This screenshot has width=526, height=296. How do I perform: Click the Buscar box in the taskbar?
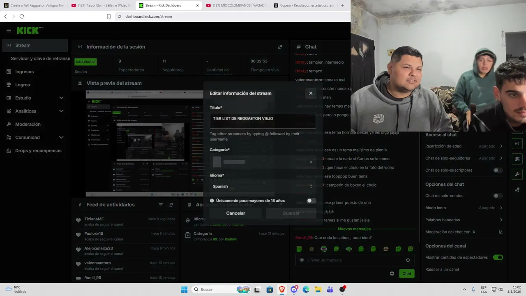tap(222, 289)
